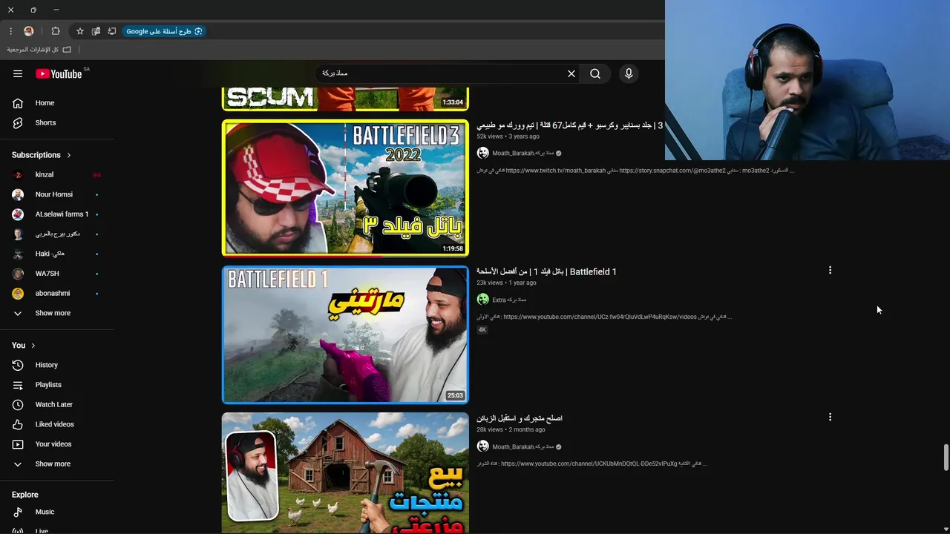
Task: Play the farm barn video thumbnail
Action: (345, 473)
